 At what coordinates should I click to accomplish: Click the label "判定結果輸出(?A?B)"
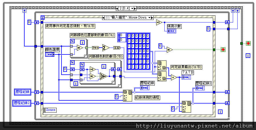[x=186, y=67]
